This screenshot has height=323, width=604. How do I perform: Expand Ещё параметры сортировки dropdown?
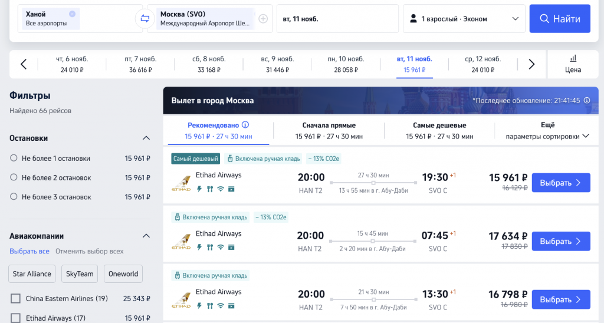[547, 131]
